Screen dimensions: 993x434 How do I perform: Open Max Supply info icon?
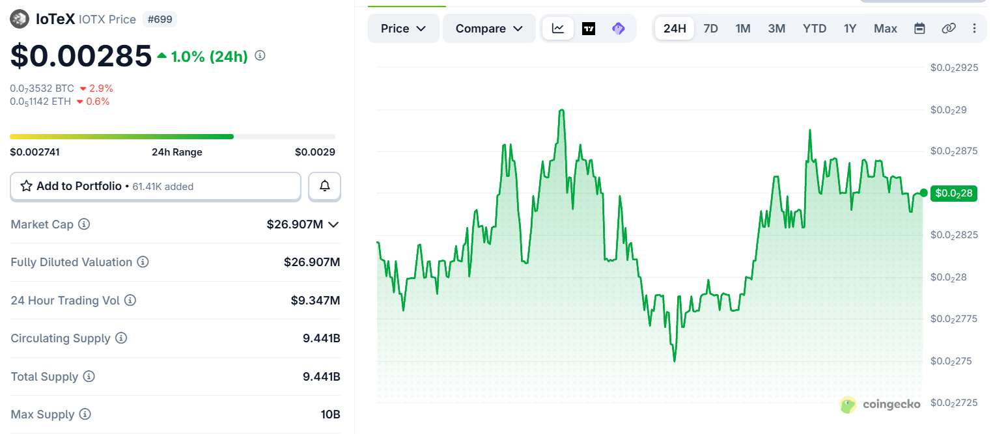click(x=85, y=414)
